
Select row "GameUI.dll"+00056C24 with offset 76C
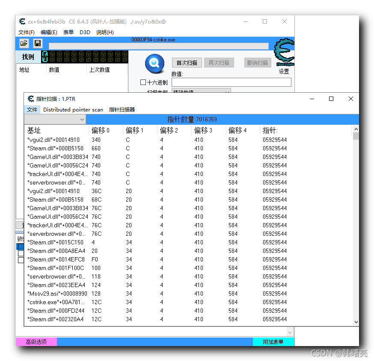tap(188, 217)
